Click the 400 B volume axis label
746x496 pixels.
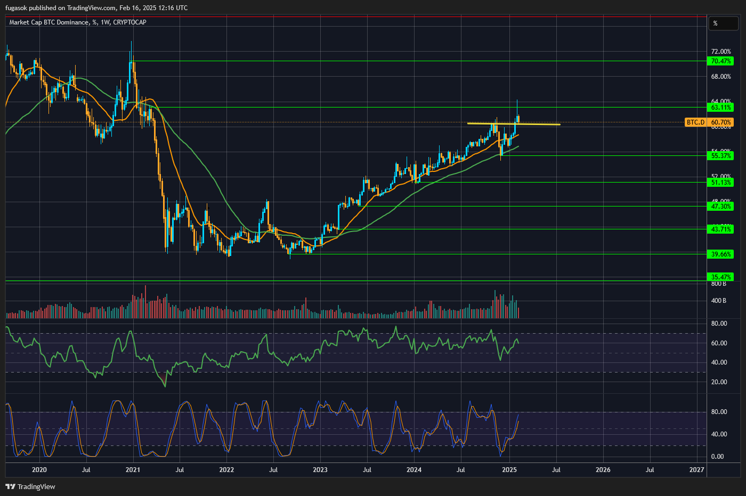point(719,301)
